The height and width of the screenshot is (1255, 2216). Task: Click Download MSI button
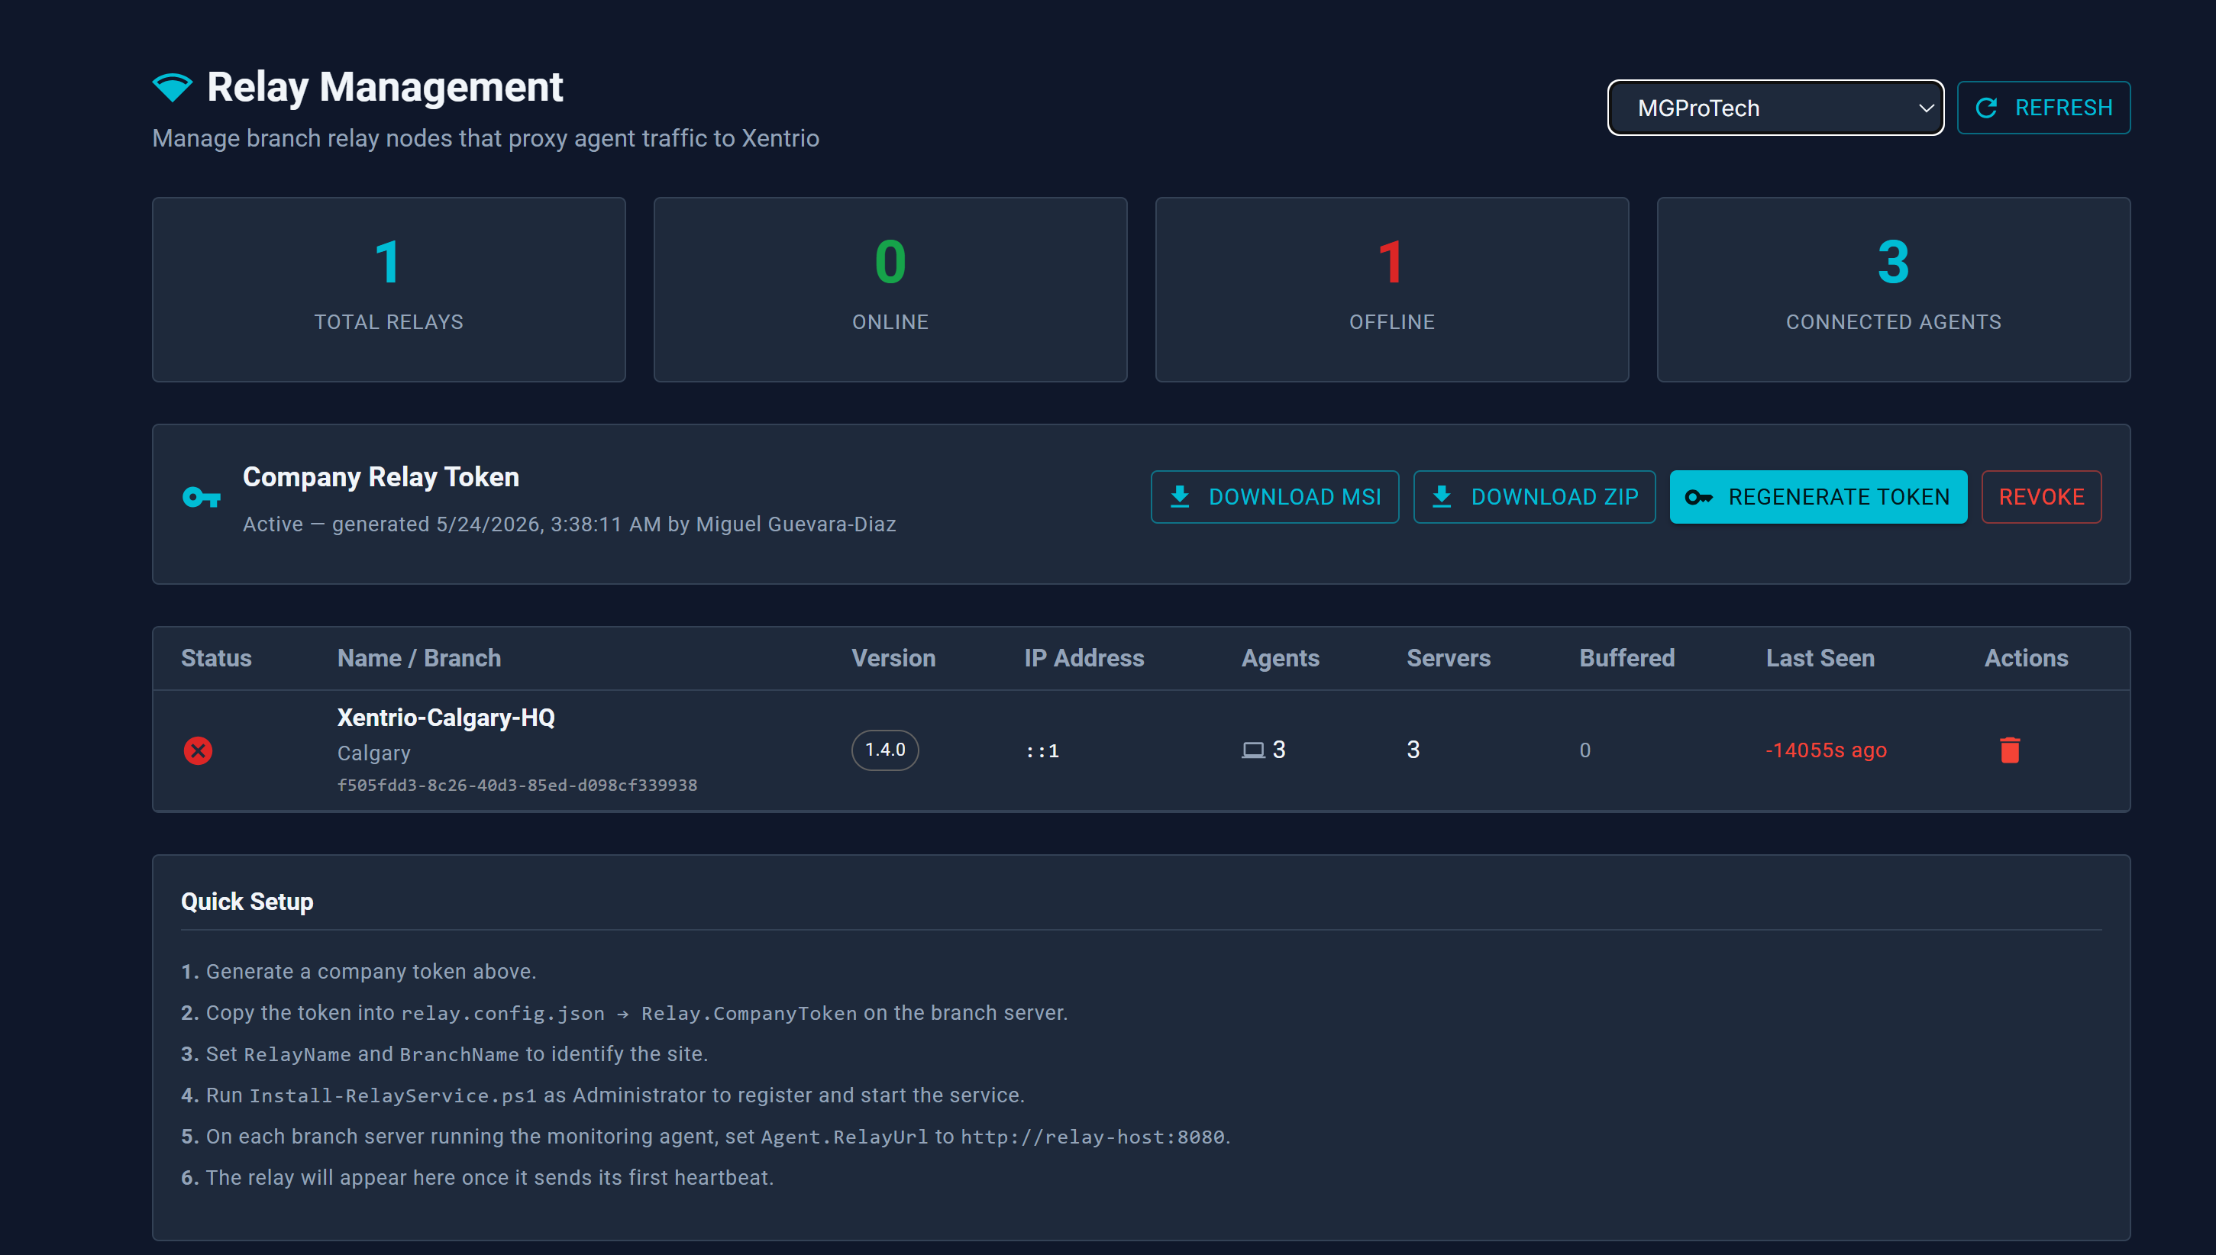click(1274, 498)
